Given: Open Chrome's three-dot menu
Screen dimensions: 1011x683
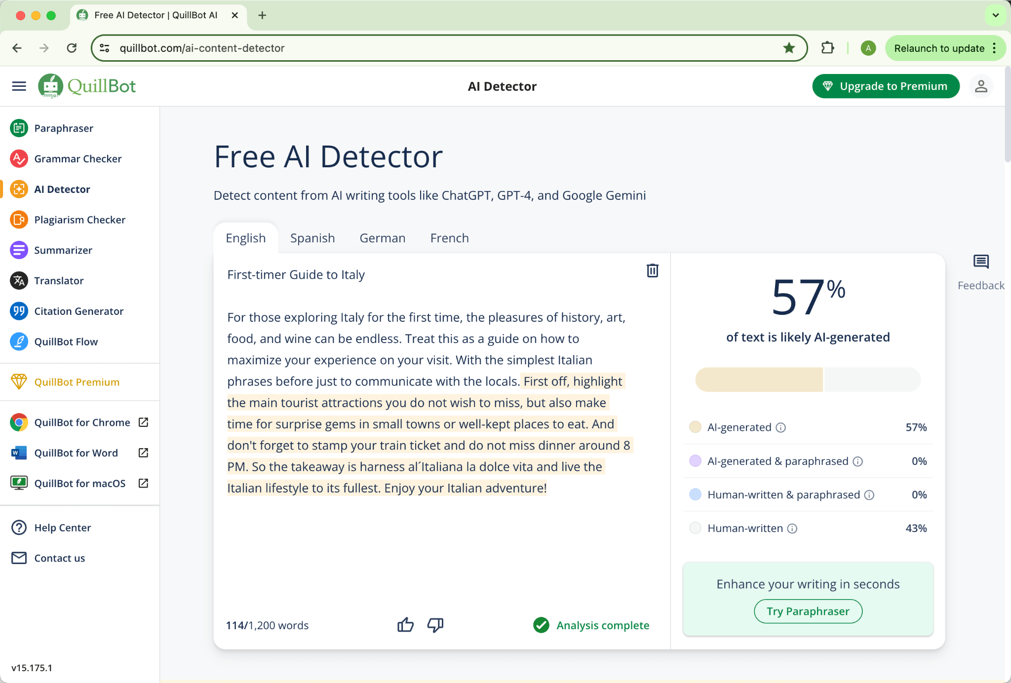Looking at the screenshot, I should (x=994, y=48).
